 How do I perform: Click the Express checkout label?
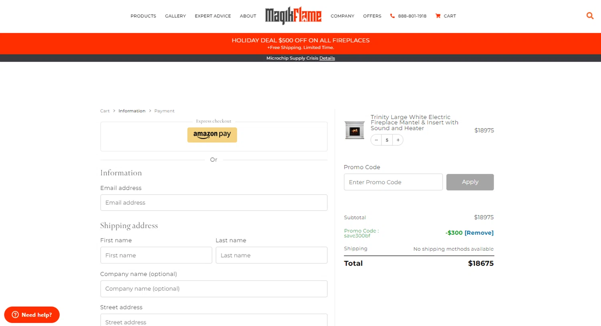(x=214, y=121)
